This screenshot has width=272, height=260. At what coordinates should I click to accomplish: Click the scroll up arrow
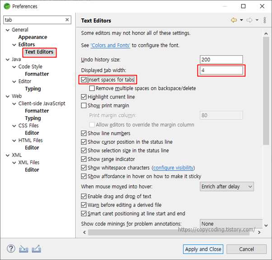coord(266,33)
